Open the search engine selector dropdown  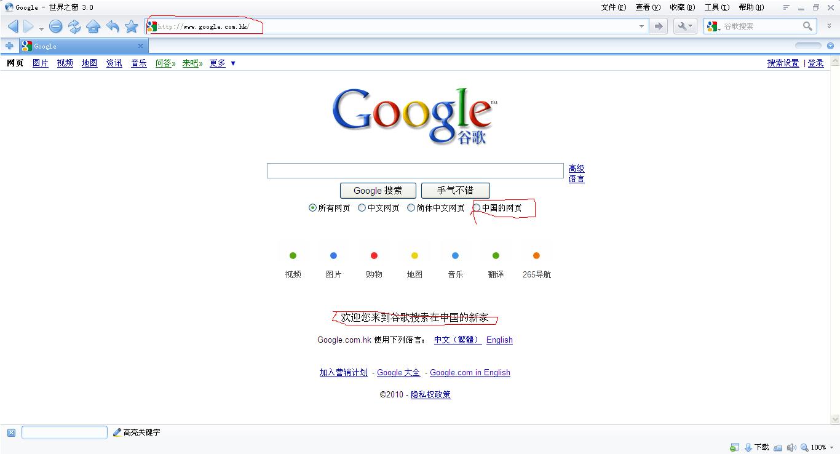(x=713, y=26)
